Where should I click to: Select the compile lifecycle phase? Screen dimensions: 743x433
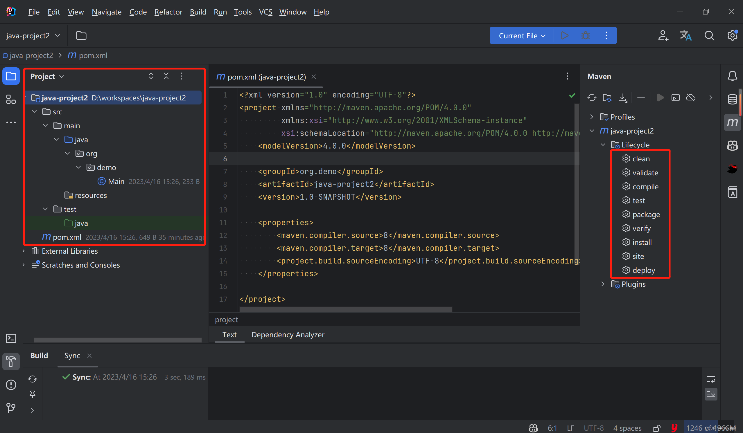645,187
